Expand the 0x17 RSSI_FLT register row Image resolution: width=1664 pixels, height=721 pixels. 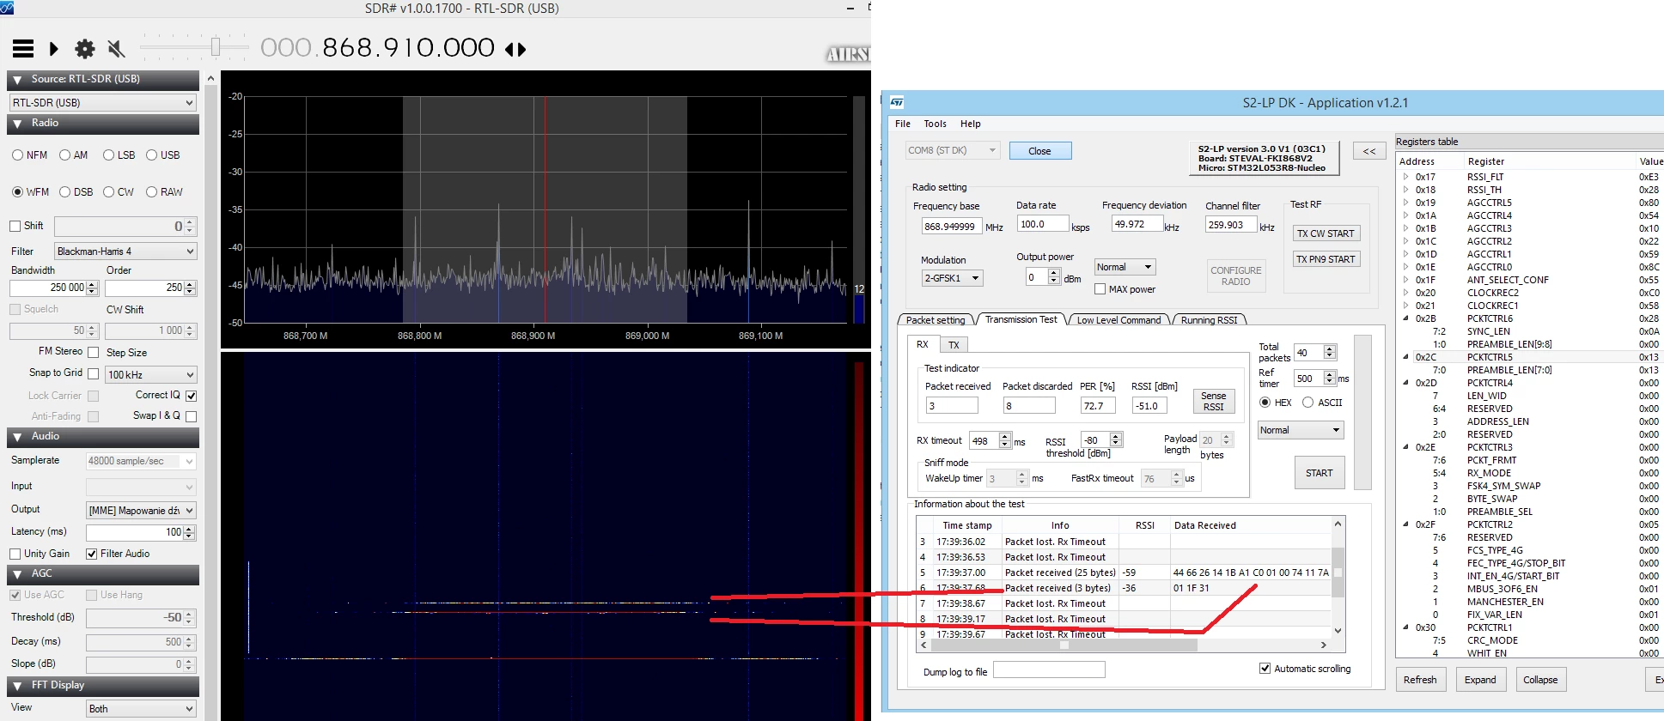(1406, 177)
